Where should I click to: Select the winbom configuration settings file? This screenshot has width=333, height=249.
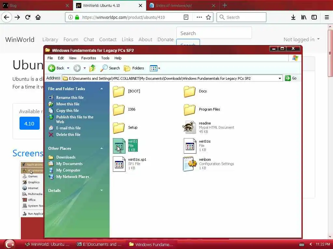(208, 164)
